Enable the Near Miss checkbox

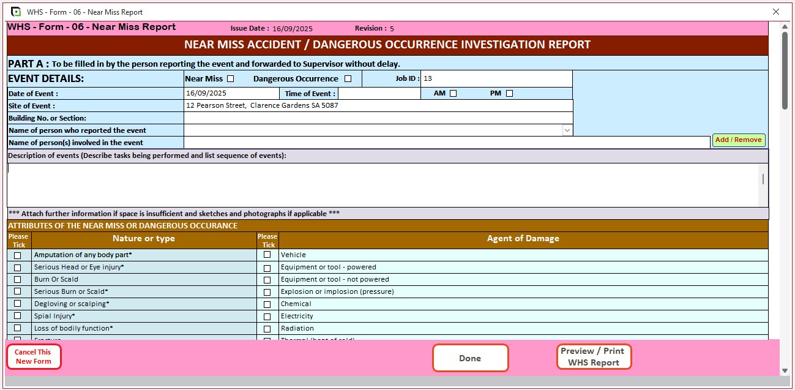[230, 78]
